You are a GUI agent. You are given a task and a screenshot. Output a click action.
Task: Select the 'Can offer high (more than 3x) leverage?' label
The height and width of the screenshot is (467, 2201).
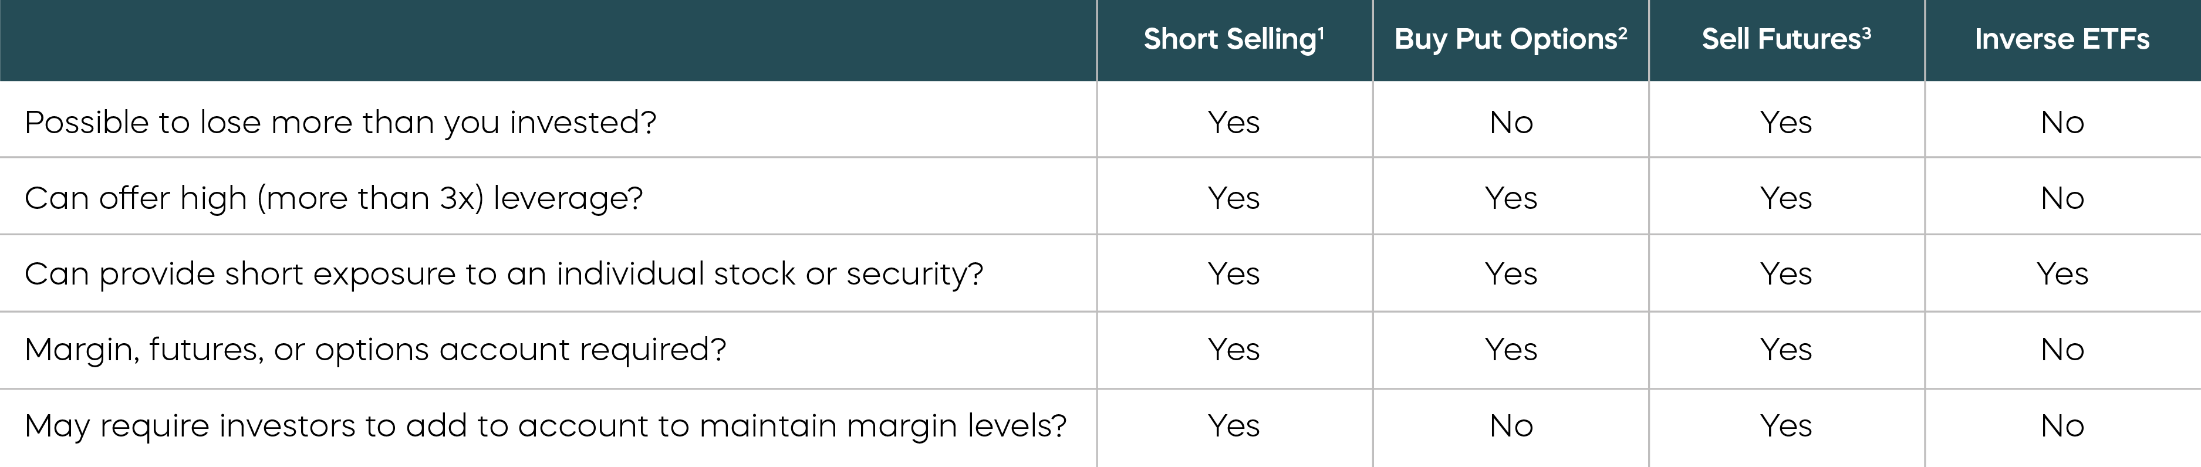coord(333,198)
